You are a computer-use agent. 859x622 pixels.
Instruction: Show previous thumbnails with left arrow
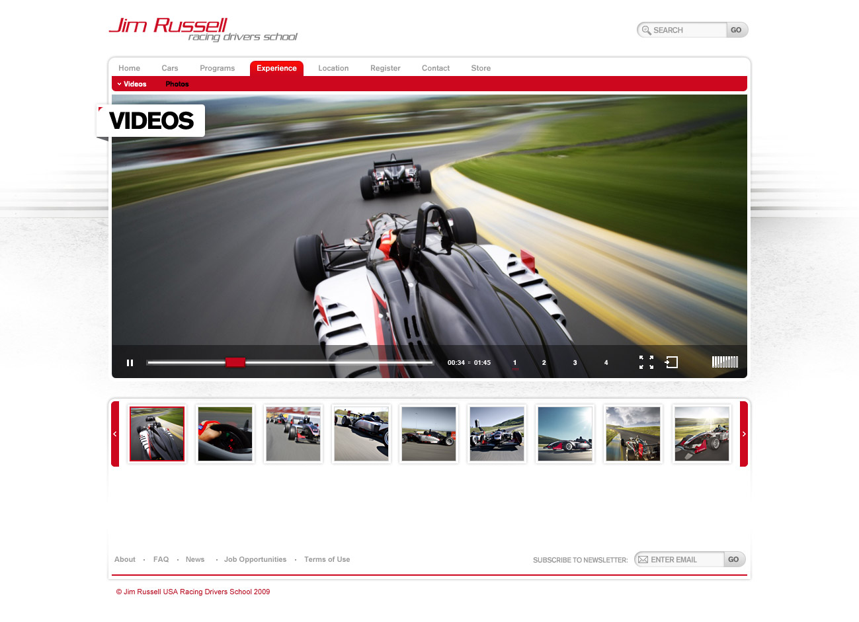click(x=115, y=434)
